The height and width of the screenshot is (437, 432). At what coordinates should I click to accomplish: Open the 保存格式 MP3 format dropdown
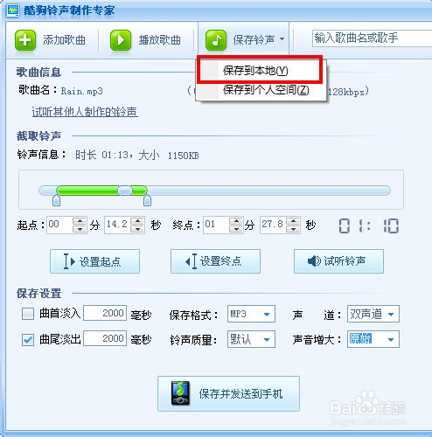pos(251,314)
